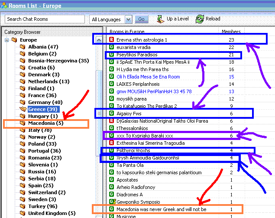Viewport: 275px width, 218px height.
Task: Select room Aigaioy Fws
Action: click(x=129, y=114)
